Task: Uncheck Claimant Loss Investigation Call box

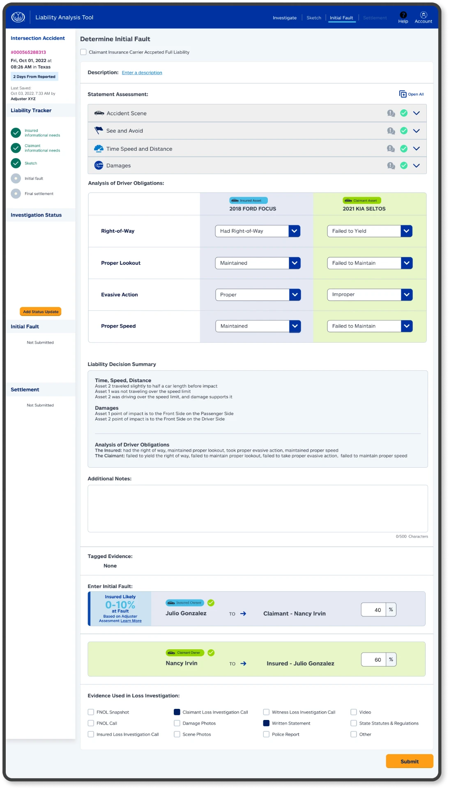Action: click(x=177, y=712)
